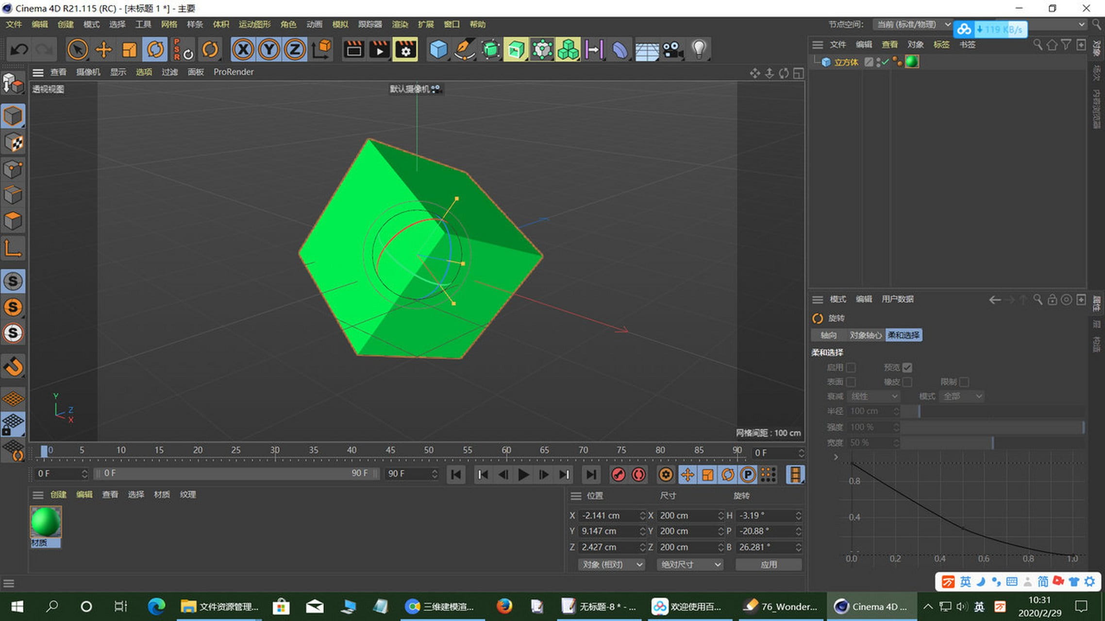Click the Camera object icon
The width and height of the screenshot is (1105, 621).
(673, 49)
